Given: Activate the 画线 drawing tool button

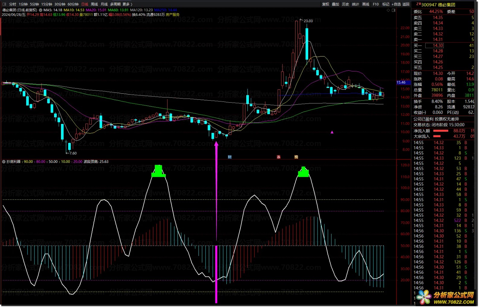Looking at the screenshot, I should (x=366, y=4).
